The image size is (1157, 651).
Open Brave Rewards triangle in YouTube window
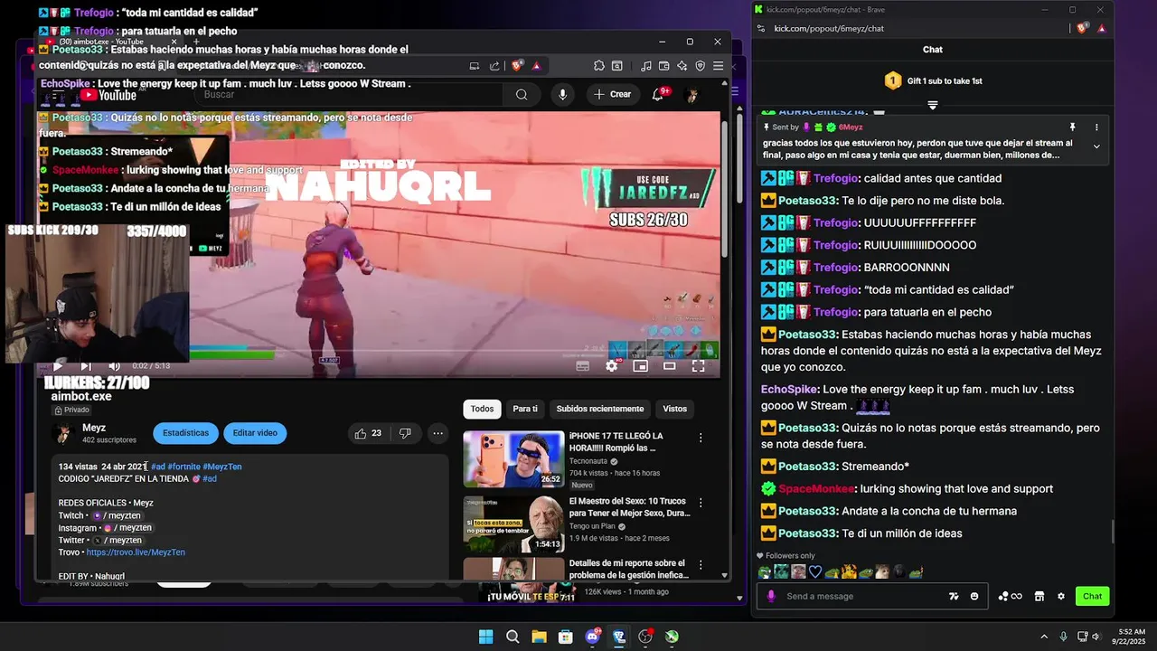(x=536, y=66)
